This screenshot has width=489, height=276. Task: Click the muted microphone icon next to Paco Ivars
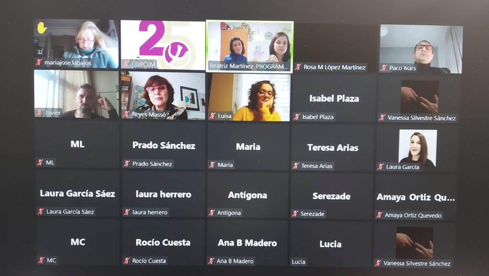384,68
